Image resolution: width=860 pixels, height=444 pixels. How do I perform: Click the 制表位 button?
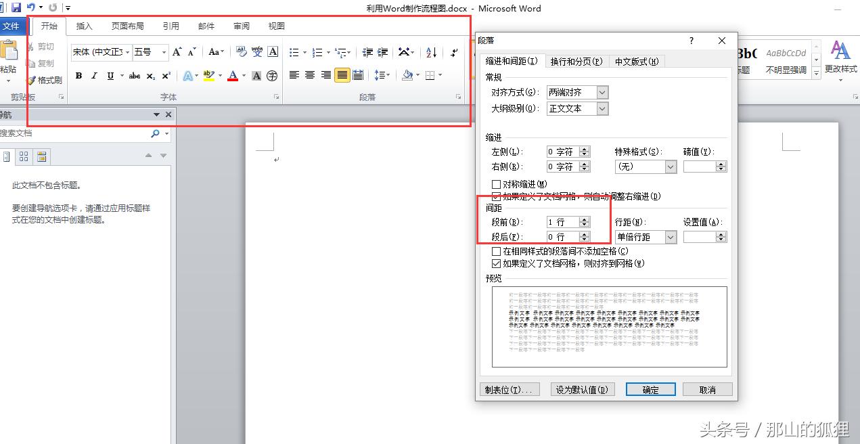[x=510, y=389]
